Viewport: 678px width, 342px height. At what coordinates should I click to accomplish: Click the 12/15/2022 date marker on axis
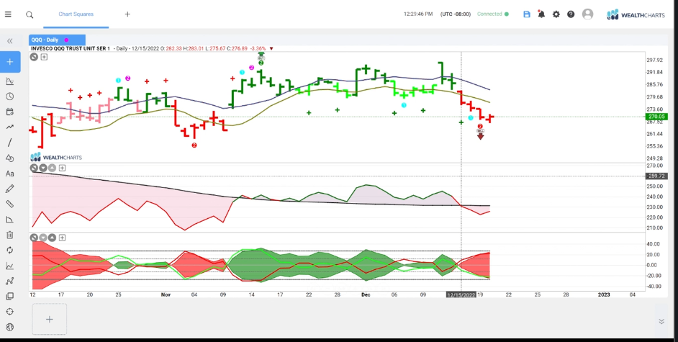(x=461, y=295)
